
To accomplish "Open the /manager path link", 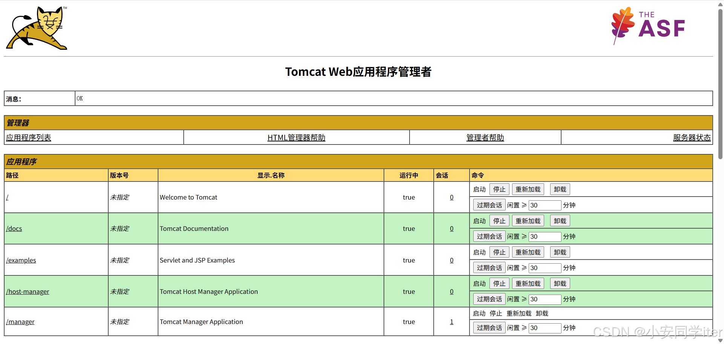I will [x=20, y=322].
